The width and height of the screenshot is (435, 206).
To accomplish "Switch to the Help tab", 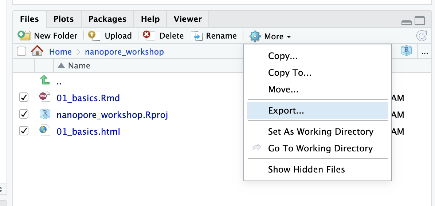I will (150, 19).
